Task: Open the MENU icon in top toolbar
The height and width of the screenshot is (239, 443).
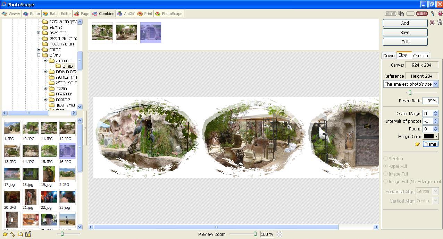Action: click(x=391, y=14)
